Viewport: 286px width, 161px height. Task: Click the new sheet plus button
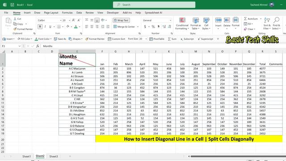70,157
